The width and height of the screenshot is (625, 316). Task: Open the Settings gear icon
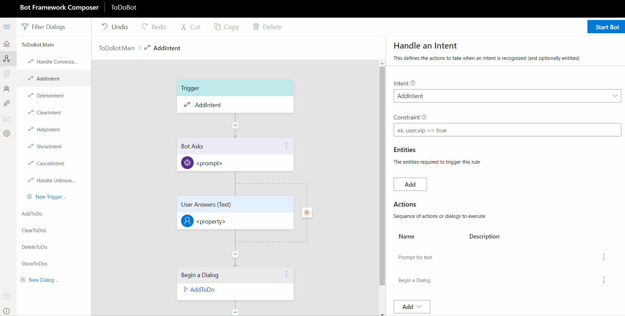point(7,133)
